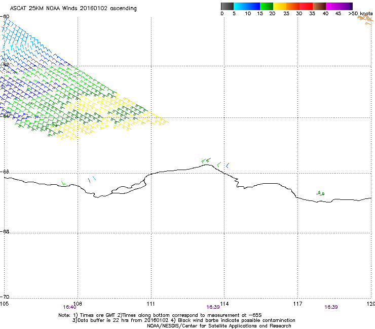Click the green wind barb on the coastline near 107
The image size is (375, 329).
click(63, 183)
